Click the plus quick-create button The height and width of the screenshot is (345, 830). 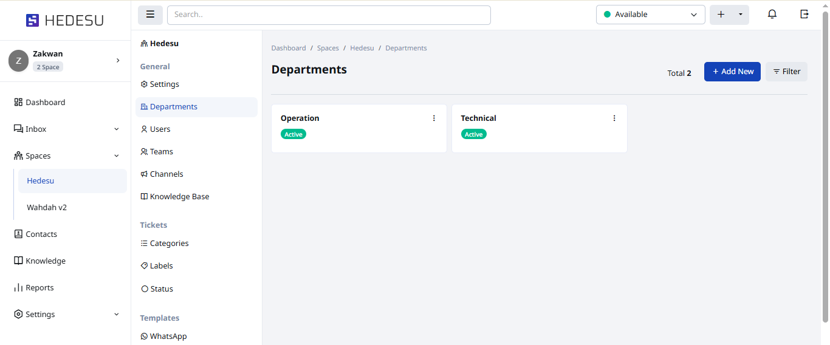[x=721, y=15]
